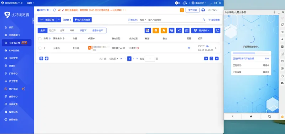This screenshot has height=134, width=285.
Task: Open the 线路1 line dropdown in title bar
Action: point(30,3)
